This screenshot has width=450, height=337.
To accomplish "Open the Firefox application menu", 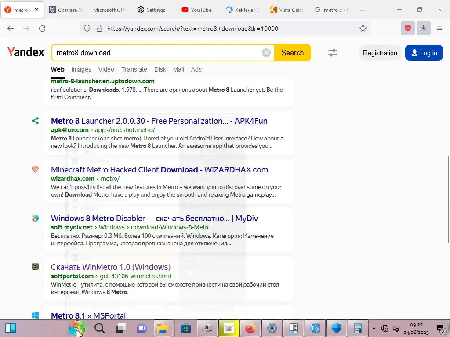I will tap(439, 28).
